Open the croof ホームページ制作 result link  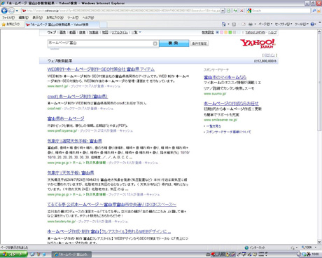coord(78,96)
